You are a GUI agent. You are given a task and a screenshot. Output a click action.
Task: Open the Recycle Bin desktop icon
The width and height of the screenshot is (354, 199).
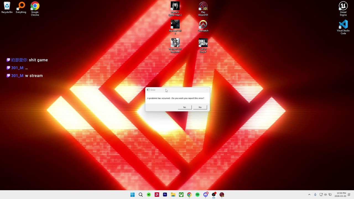pos(7,8)
